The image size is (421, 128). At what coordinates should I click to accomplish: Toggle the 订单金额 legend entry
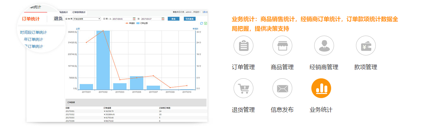(142, 23)
